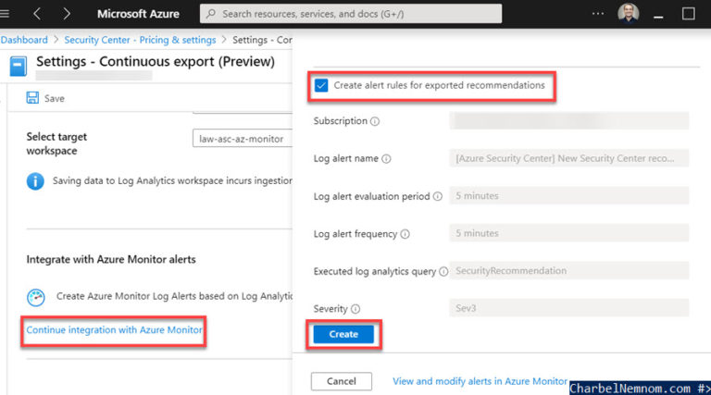711x395 pixels.
Task: Focus the search resources, services, and docs box
Action: 351,14
